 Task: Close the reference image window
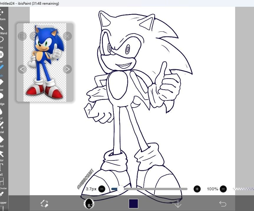pyautogui.click(x=67, y=36)
